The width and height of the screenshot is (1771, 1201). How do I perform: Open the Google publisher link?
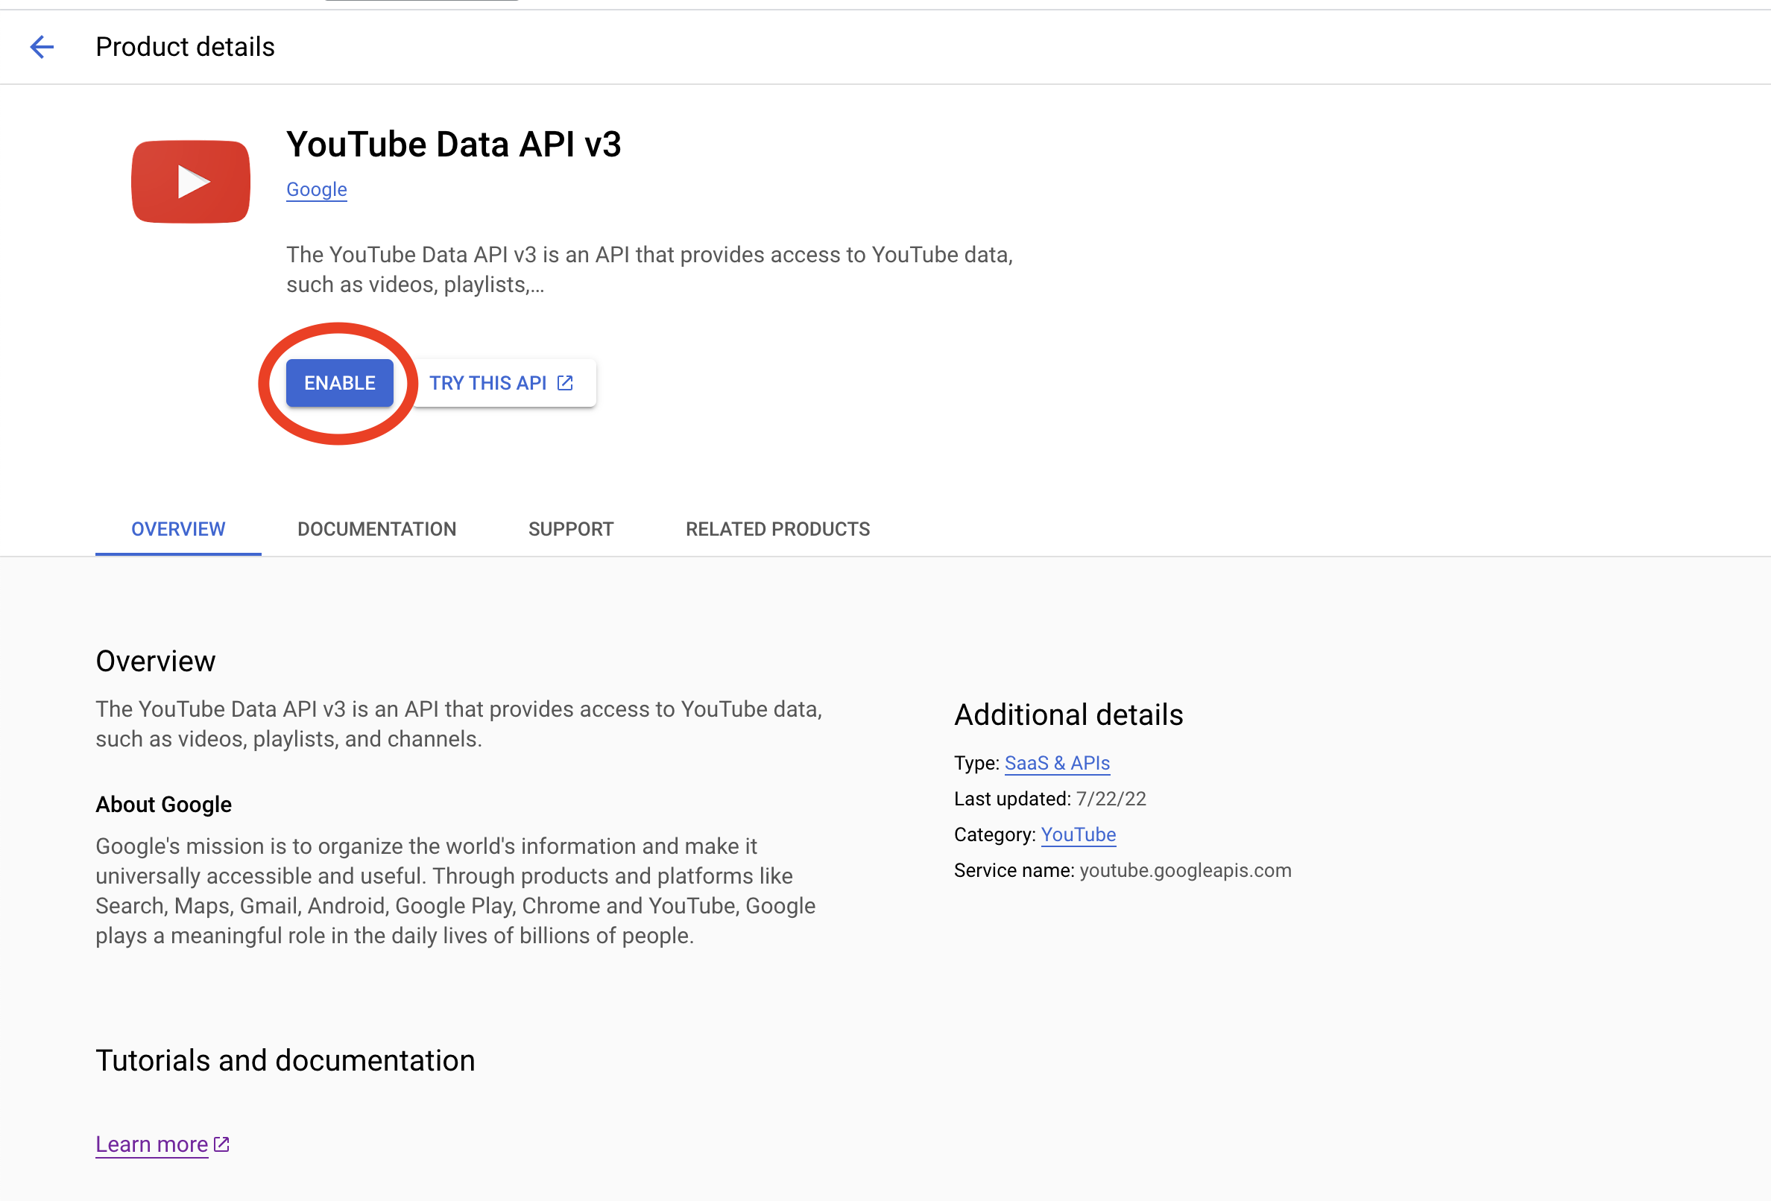click(x=316, y=190)
